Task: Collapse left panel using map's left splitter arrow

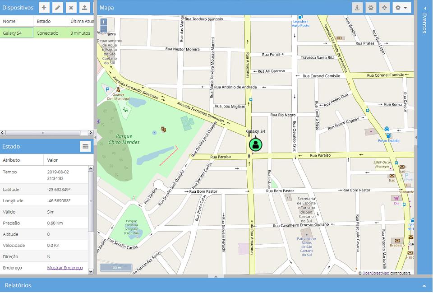Action: [96, 137]
